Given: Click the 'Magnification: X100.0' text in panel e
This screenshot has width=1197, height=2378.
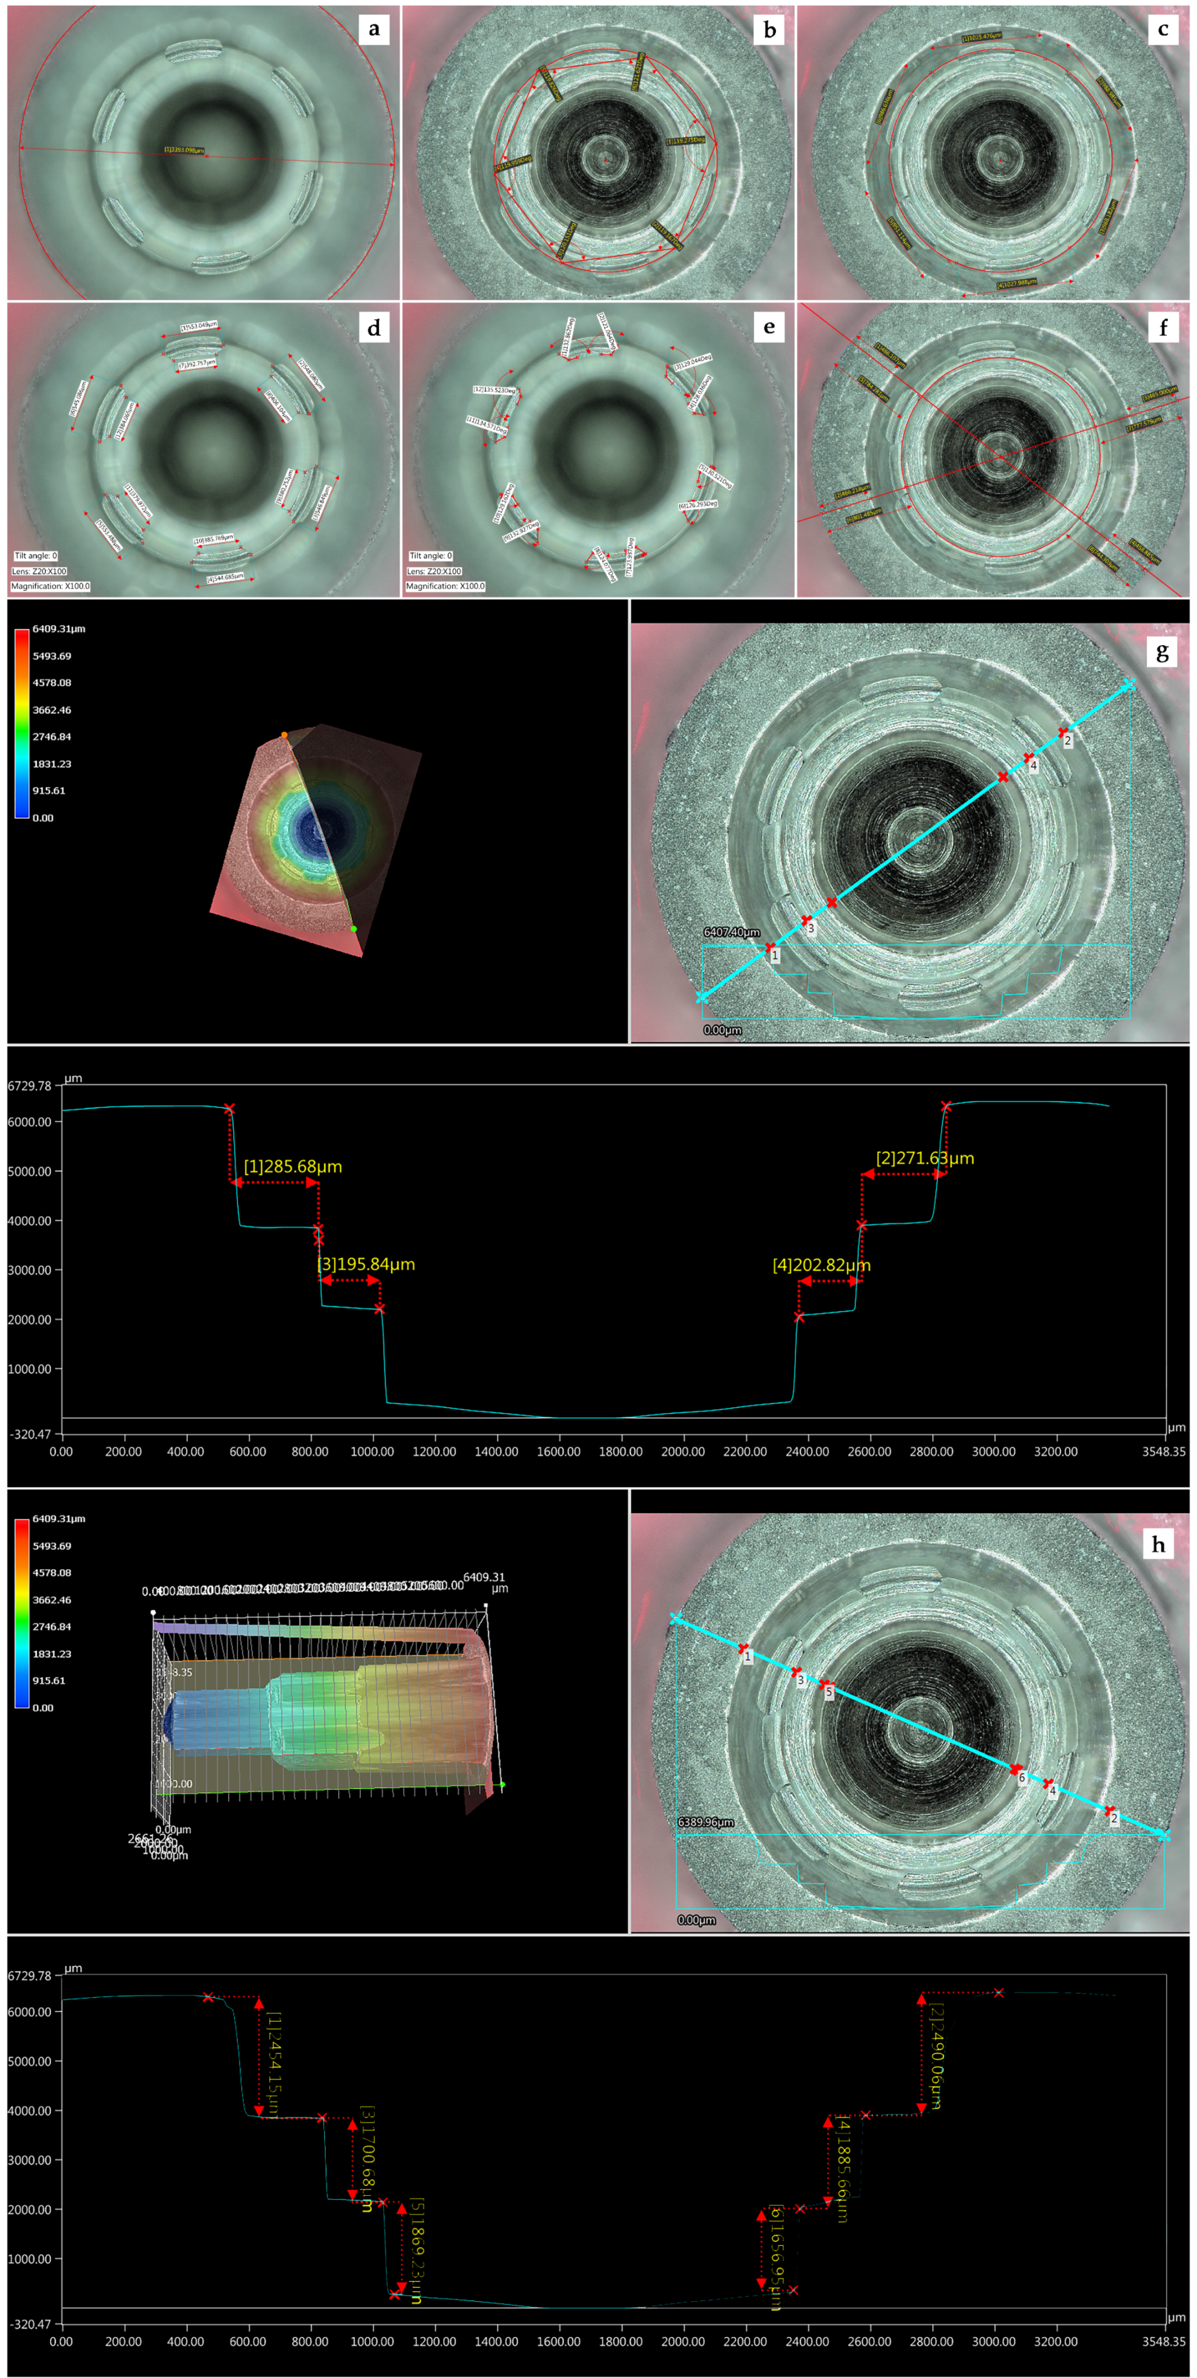Looking at the screenshot, I should 445,586.
